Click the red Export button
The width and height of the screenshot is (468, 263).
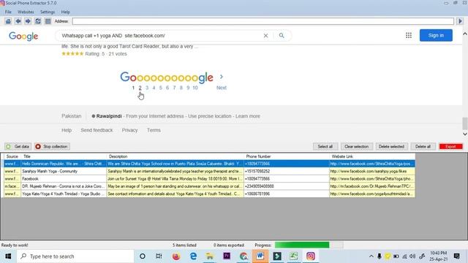(450, 146)
